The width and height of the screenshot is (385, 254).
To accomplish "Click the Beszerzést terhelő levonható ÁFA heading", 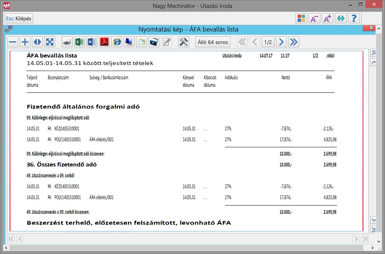I will click(x=129, y=222).
